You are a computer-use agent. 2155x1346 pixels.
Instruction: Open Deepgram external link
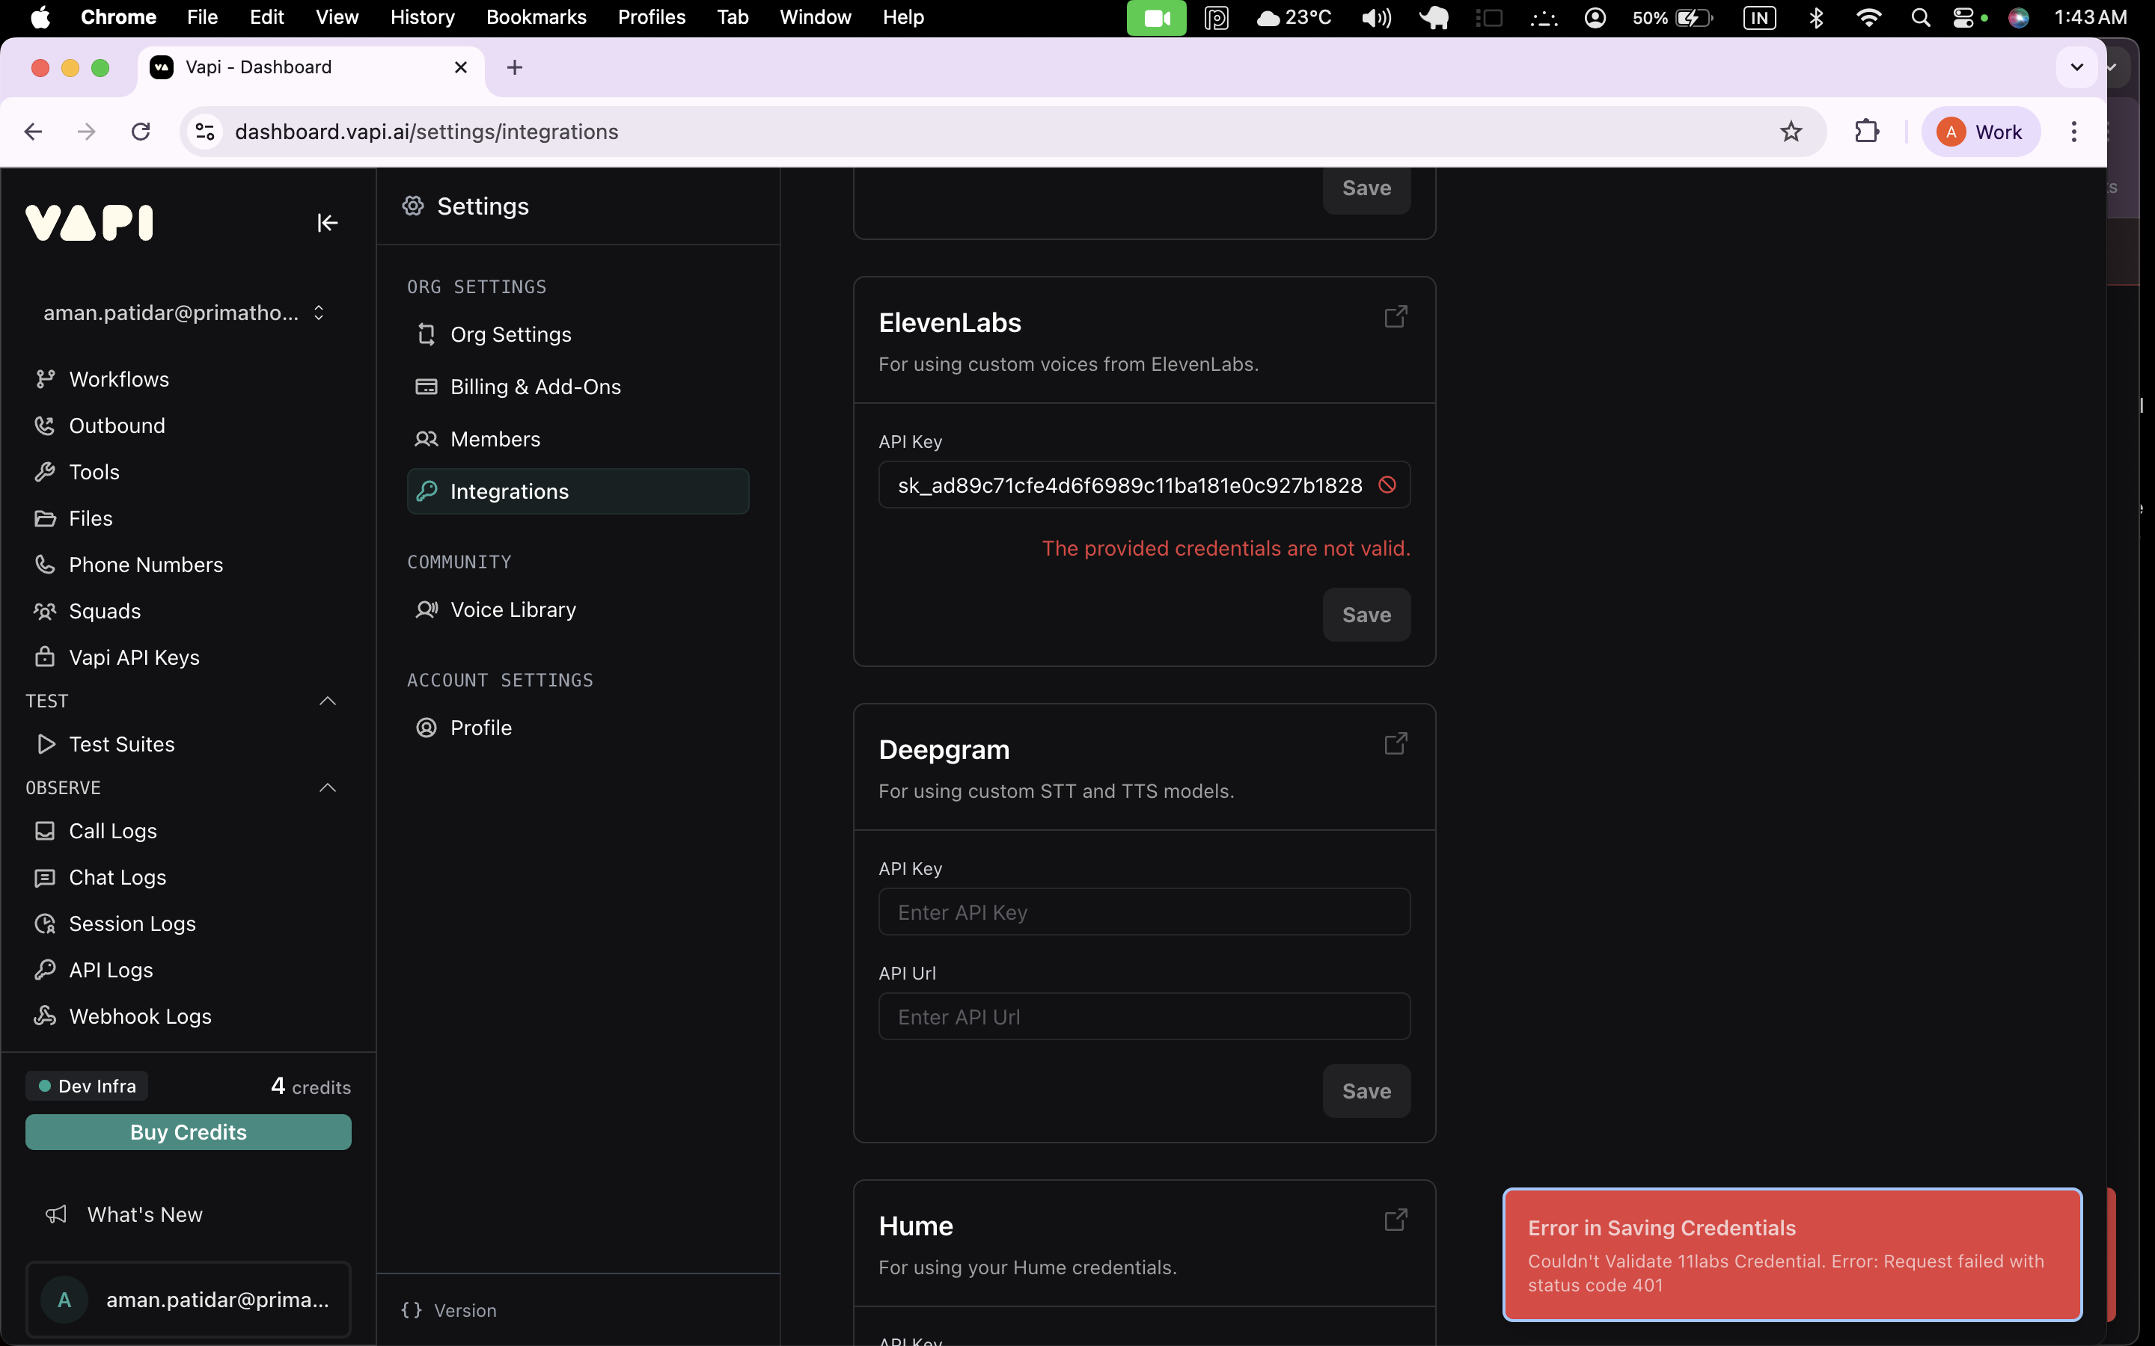(x=1393, y=743)
